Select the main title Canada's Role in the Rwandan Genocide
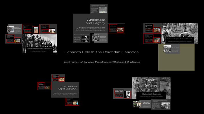Image resolution: width=204 pixels, height=114 pixels. [101, 52]
